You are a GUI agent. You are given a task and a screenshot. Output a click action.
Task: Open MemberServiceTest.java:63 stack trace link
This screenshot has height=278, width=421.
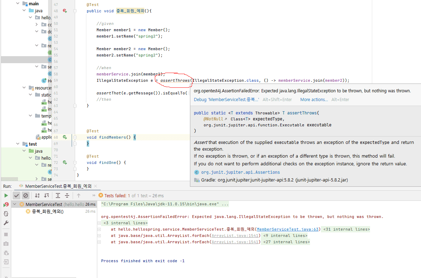click(x=288, y=229)
